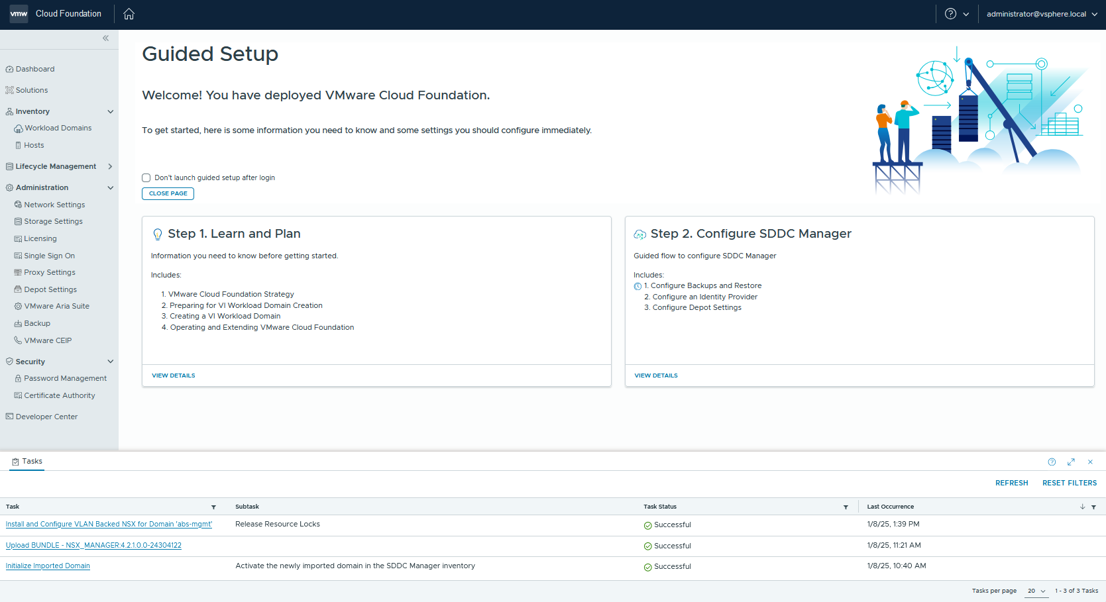Image resolution: width=1106 pixels, height=602 pixels.
Task: Open Hosts inventory page
Action: click(x=34, y=146)
